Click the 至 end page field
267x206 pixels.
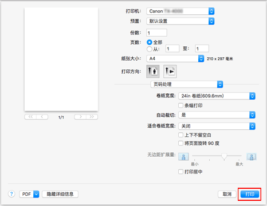click(x=202, y=49)
